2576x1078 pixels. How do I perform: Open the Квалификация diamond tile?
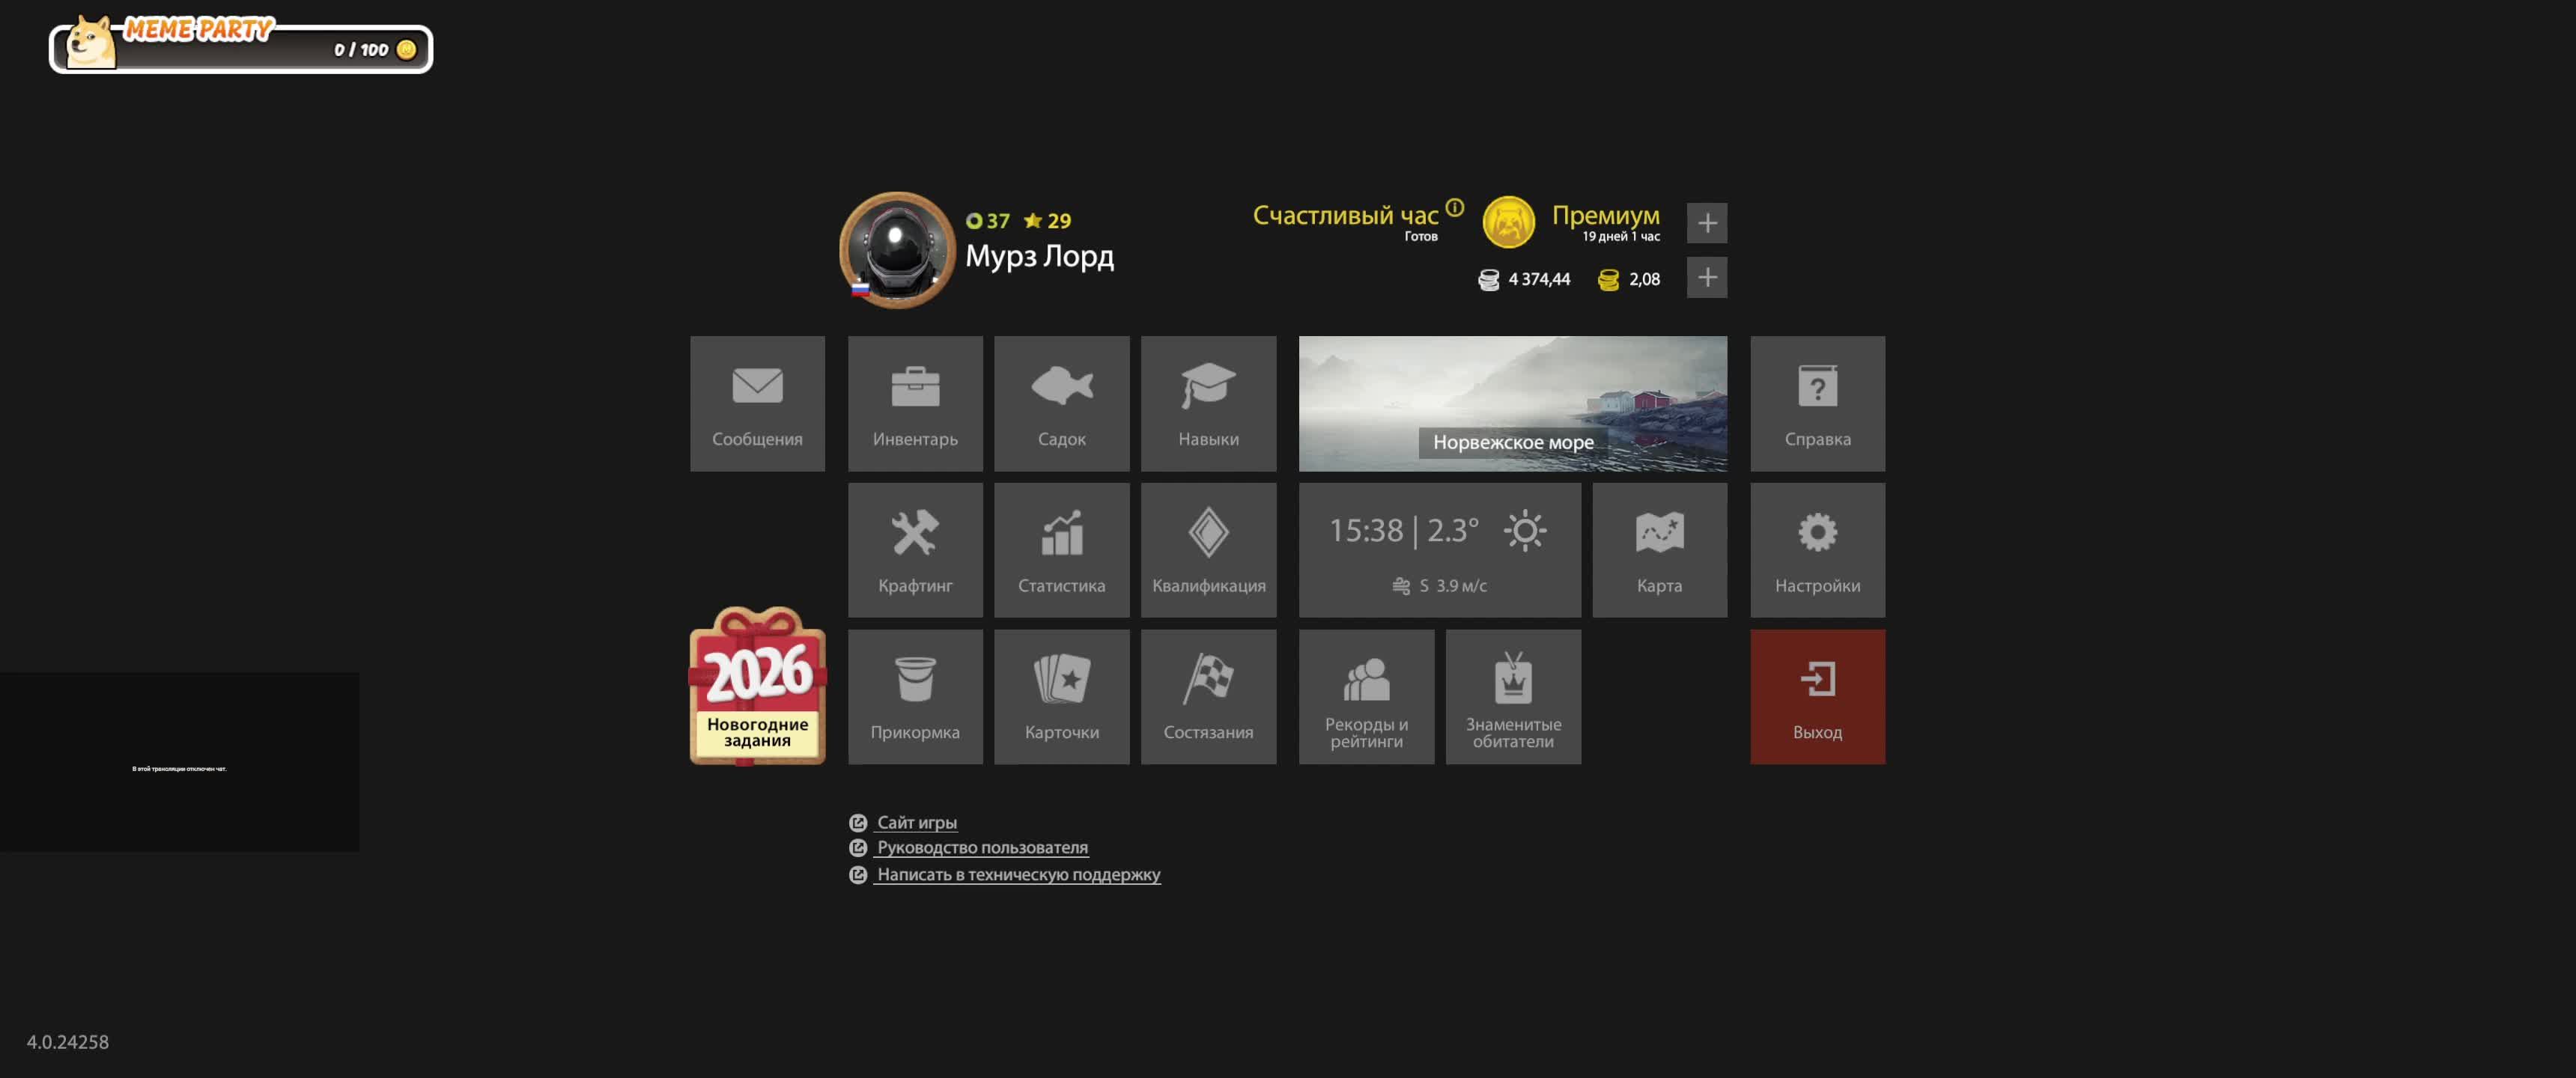pos(1208,550)
